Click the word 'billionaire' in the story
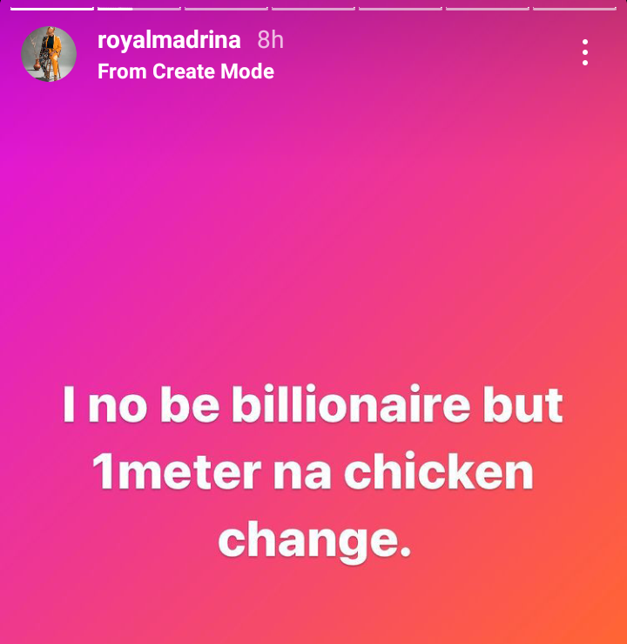 (351, 403)
